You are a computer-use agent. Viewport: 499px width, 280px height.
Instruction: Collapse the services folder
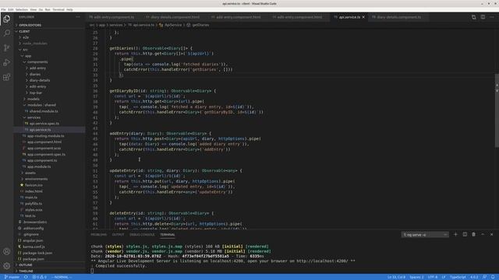click(x=34, y=117)
